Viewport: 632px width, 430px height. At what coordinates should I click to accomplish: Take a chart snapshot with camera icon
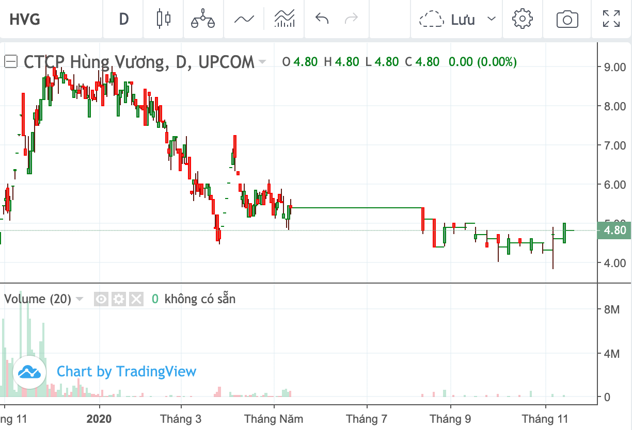[567, 20]
